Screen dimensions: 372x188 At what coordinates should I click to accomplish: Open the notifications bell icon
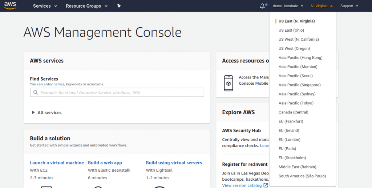(x=262, y=6)
